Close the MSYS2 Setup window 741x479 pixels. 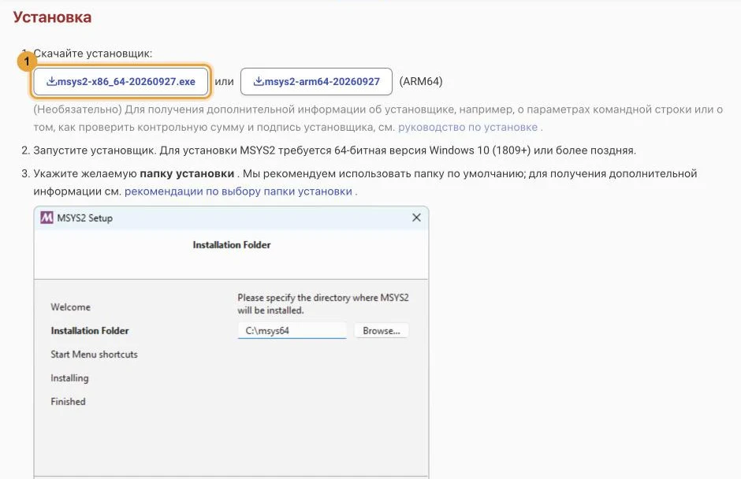click(416, 217)
